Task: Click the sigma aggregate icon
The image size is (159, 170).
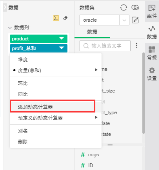Action: pos(56,18)
